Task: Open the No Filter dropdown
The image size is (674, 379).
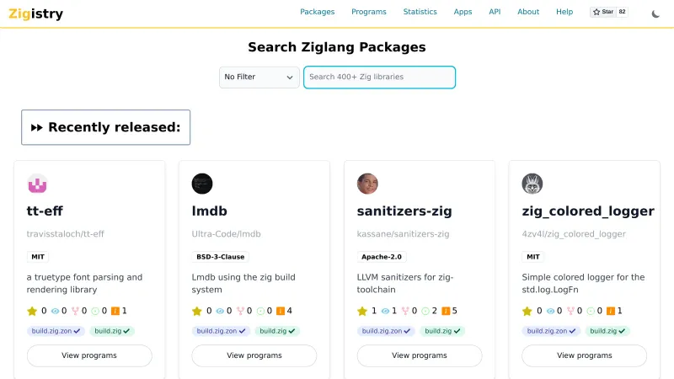Action: 259,77
